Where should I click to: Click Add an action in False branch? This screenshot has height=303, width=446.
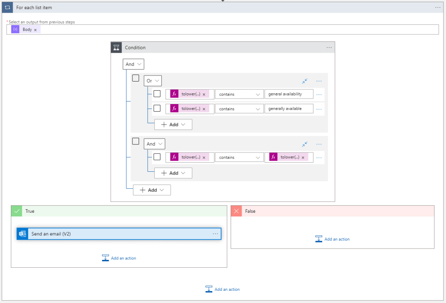tap(332, 239)
